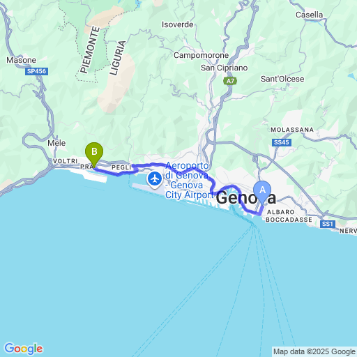Click the Map data ©2025 Google attribution

point(314,351)
